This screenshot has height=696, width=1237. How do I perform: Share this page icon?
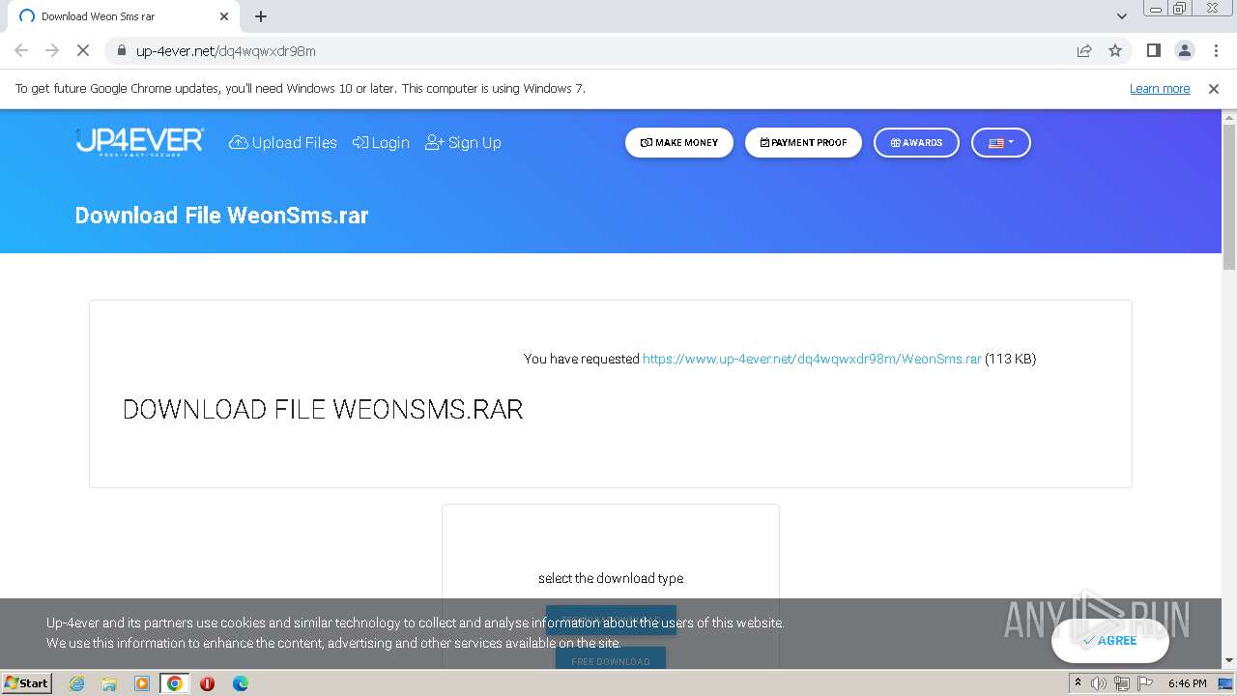click(x=1084, y=50)
